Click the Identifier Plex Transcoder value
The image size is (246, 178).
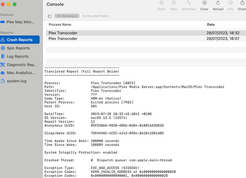coord(106,91)
